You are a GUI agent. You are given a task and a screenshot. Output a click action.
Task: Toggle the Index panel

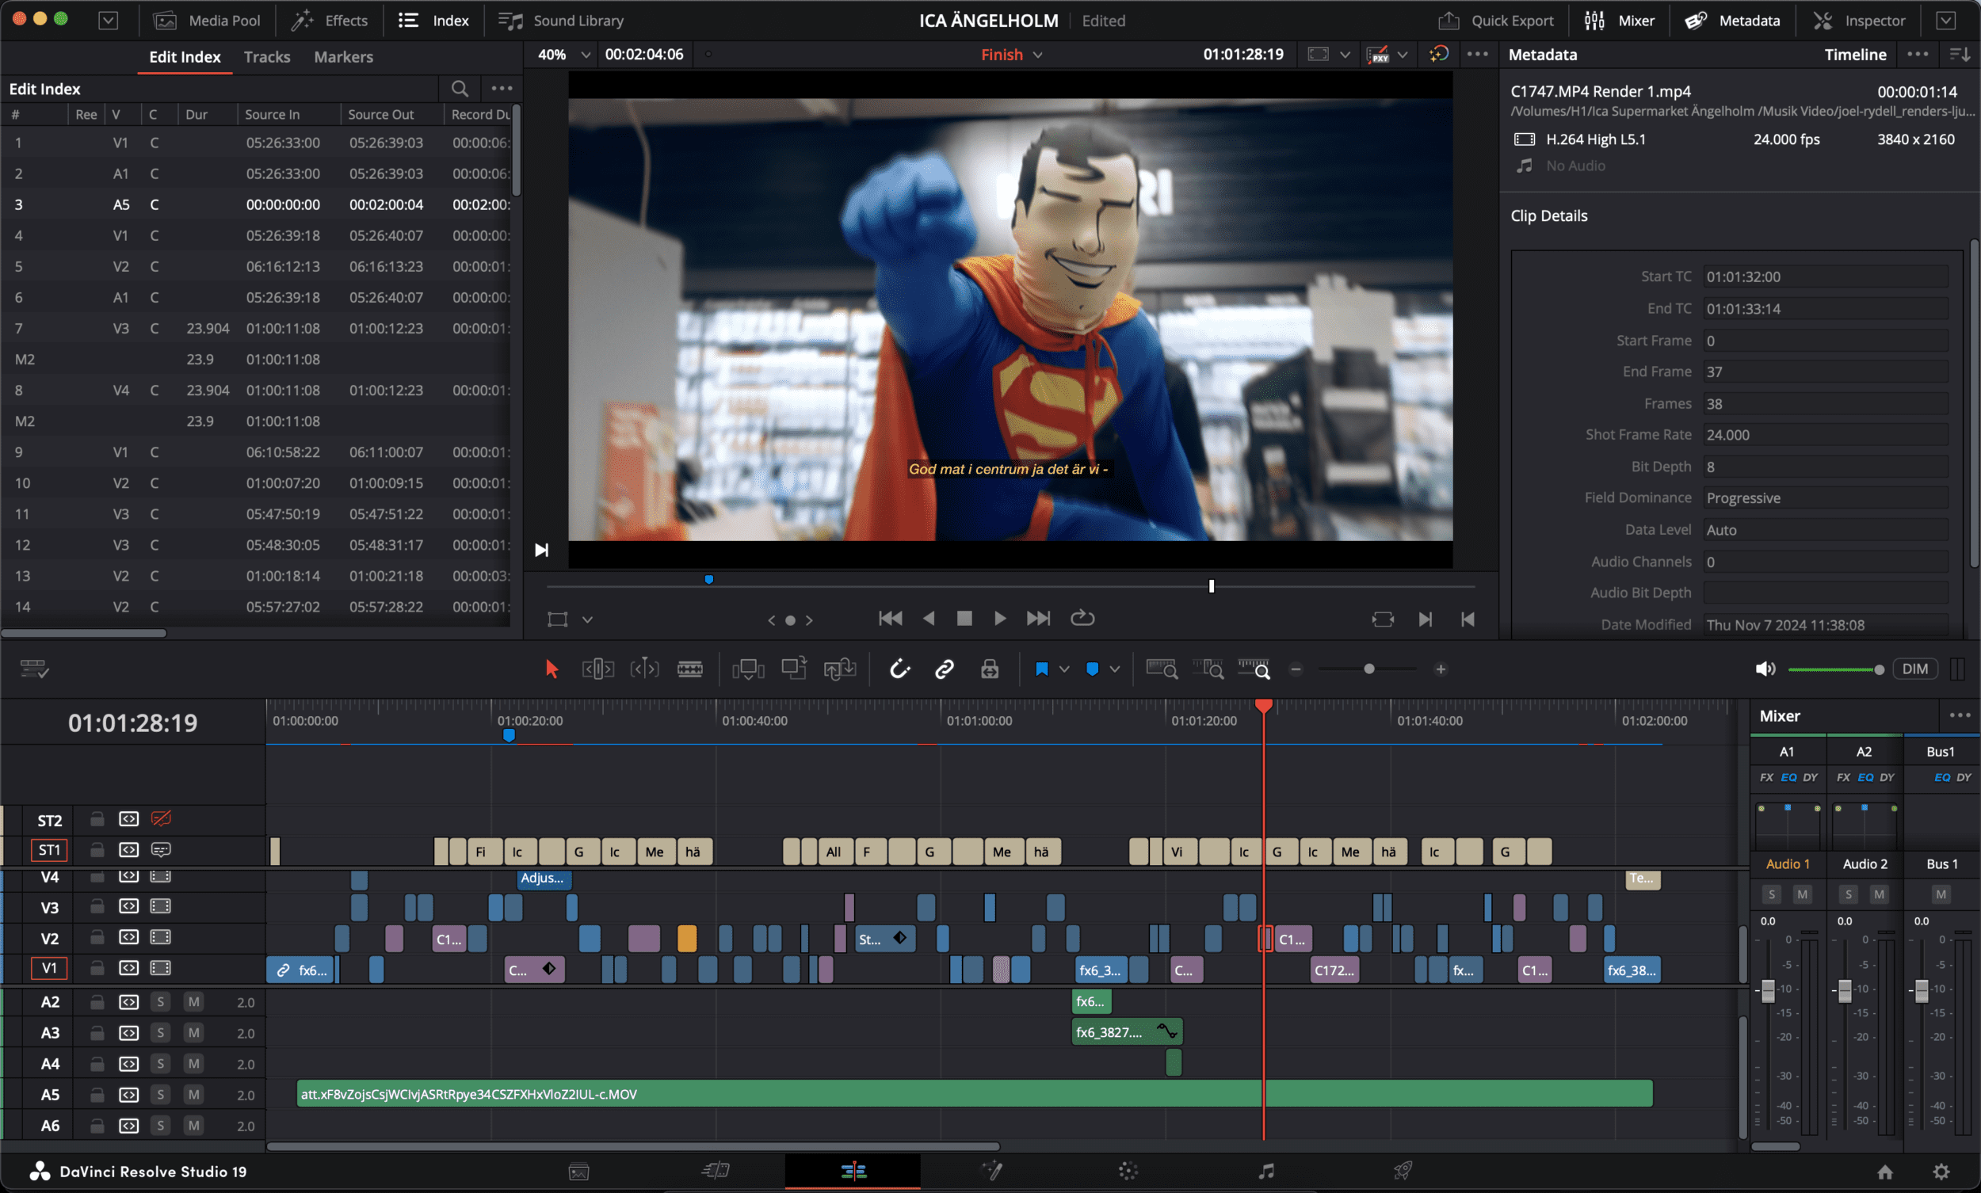433,20
